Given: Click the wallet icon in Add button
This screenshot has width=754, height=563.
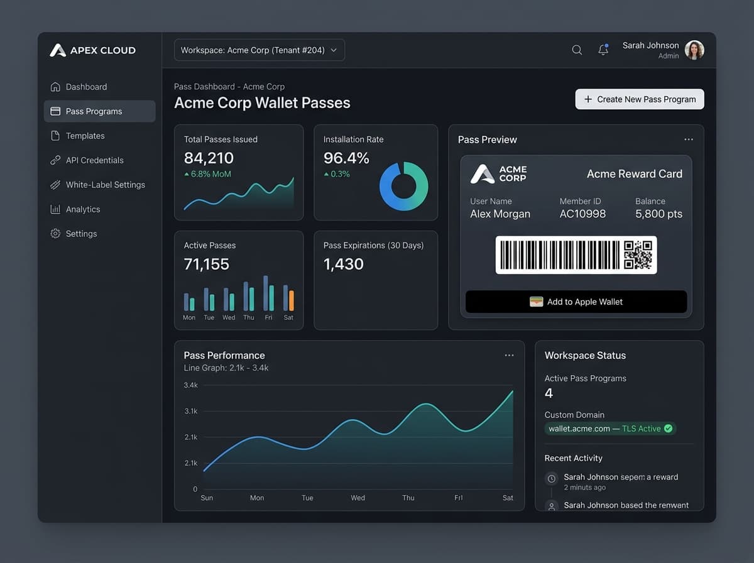Looking at the screenshot, I should [x=536, y=302].
